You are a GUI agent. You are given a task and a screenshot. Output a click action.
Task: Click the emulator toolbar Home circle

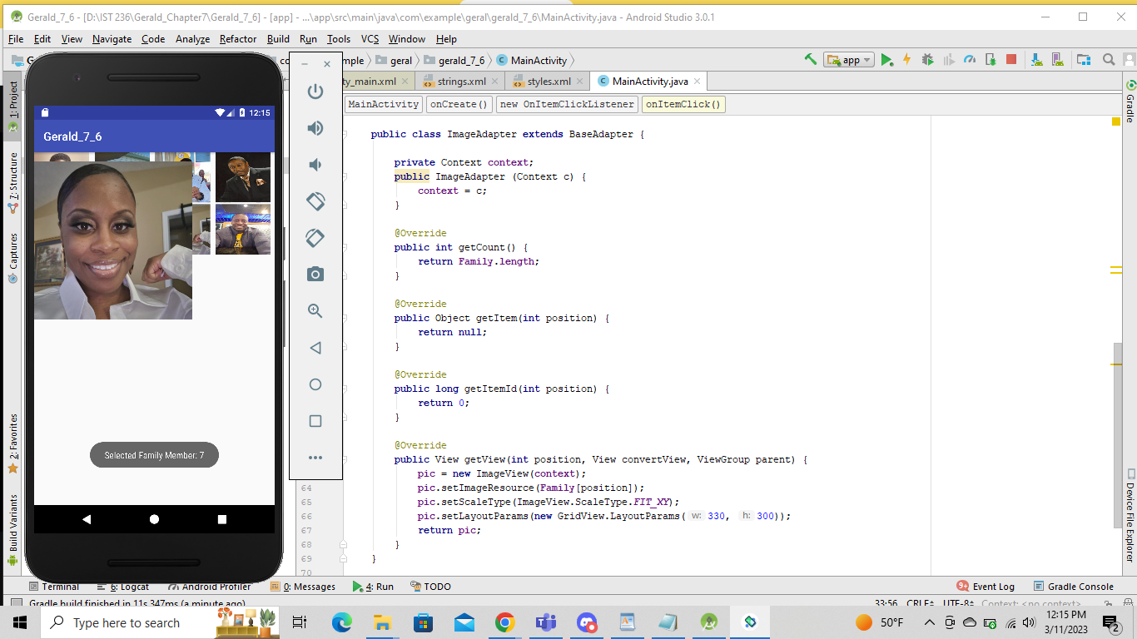(315, 384)
